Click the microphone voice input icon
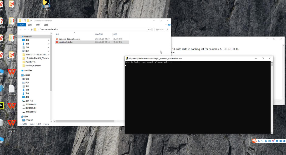Screen dimensions: 286x155 click(266, 141)
